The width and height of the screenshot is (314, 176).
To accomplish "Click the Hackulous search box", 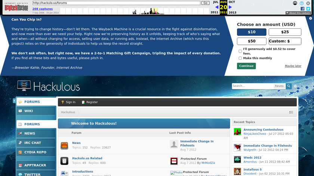I will click(x=253, y=86).
